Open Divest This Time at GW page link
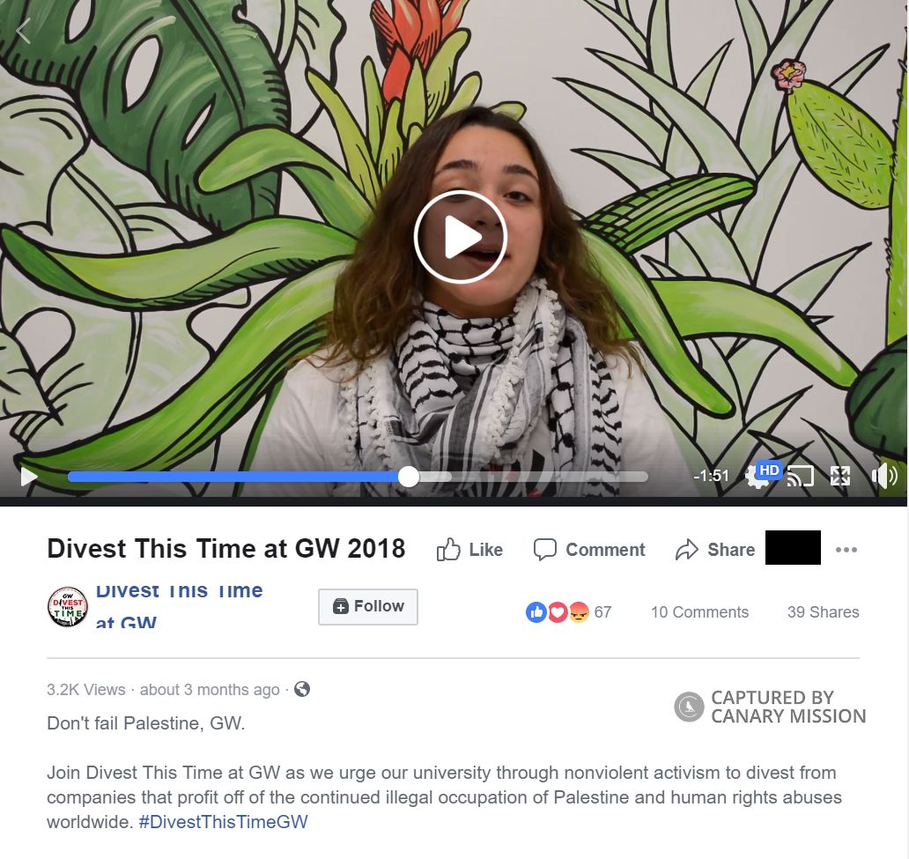 (x=179, y=606)
